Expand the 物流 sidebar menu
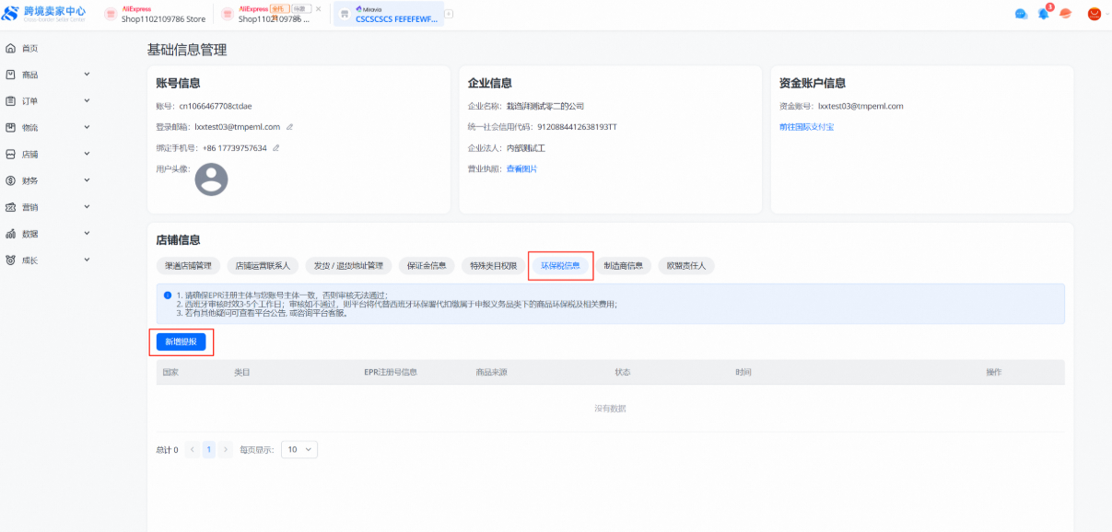The image size is (1112, 532). click(87, 127)
